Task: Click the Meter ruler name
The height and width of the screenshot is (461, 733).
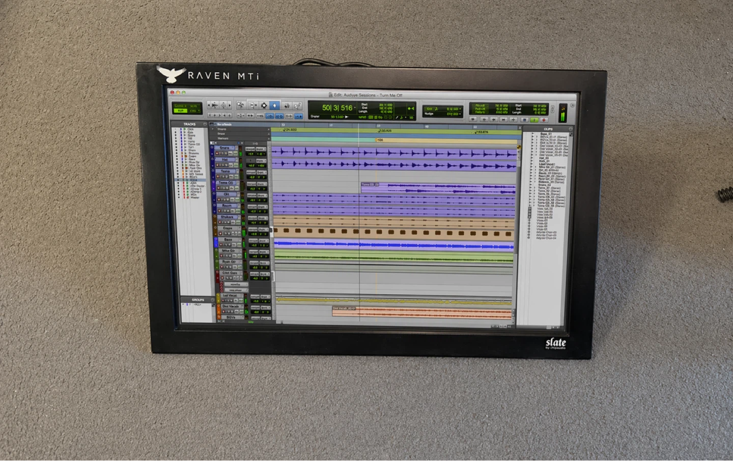Action: [221, 134]
